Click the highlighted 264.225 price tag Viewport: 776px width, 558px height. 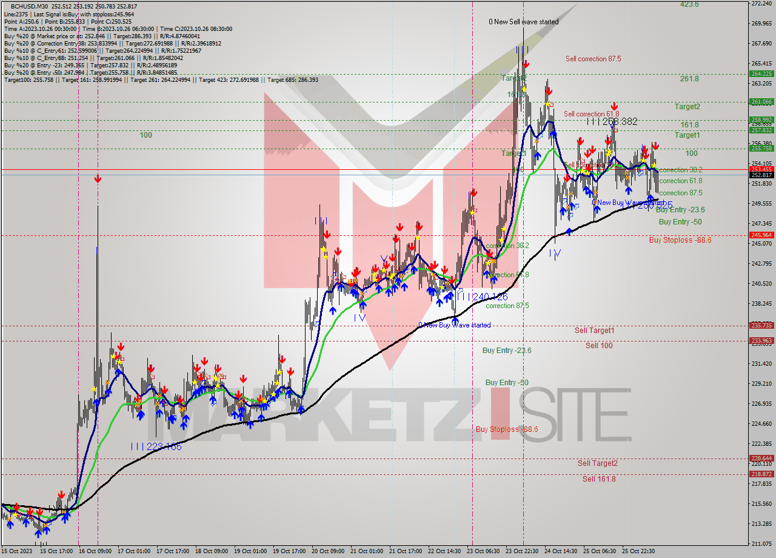click(x=761, y=74)
